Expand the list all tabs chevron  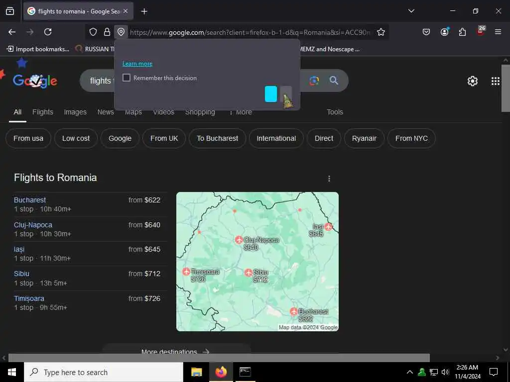pos(411,11)
